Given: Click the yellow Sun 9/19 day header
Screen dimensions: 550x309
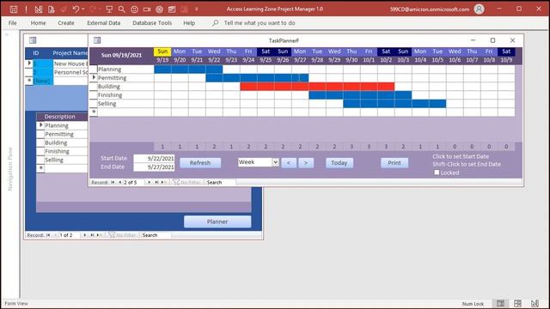Looking at the screenshot, I should click(162, 51).
